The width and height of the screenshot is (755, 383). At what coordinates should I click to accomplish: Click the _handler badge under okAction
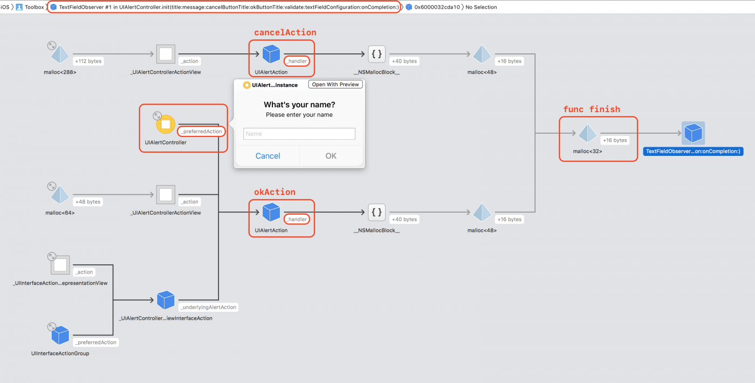pyautogui.click(x=296, y=219)
